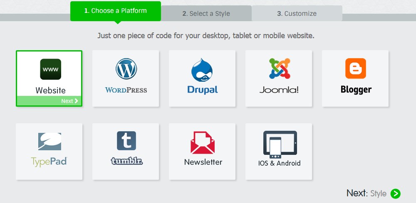Click the Drupal wordmark text
Image resolution: width=416 pixels, height=203 pixels.
[203, 90]
